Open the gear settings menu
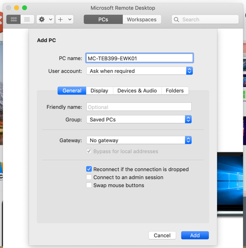The width and height of the screenshot is (246, 248). (x=42, y=19)
